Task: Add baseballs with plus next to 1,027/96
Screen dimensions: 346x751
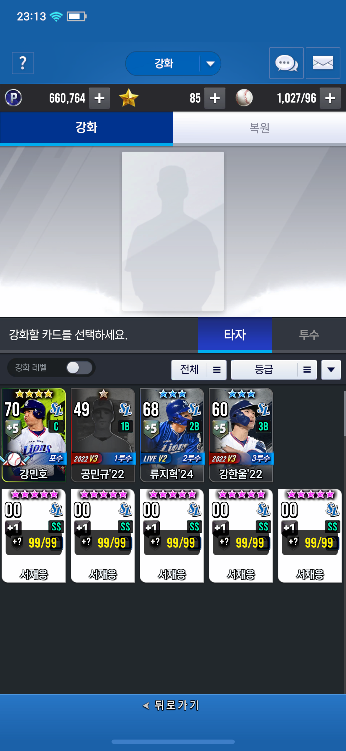Action: pos(330,98)
